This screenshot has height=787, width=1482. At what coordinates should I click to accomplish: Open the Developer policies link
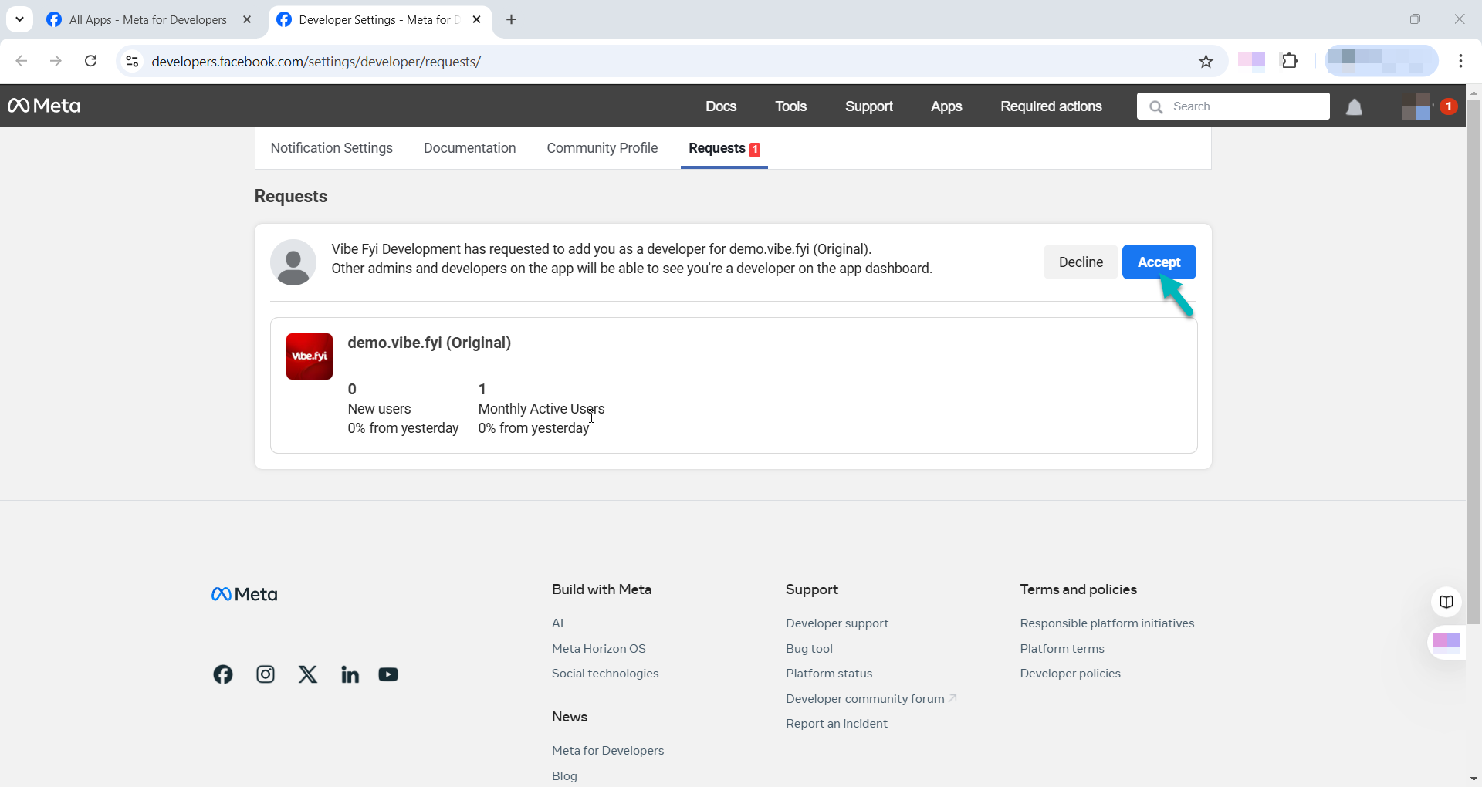1070,674
